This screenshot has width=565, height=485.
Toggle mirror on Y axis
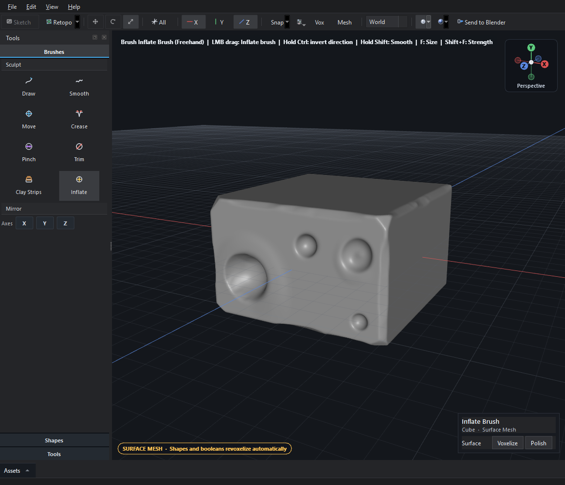45,223
